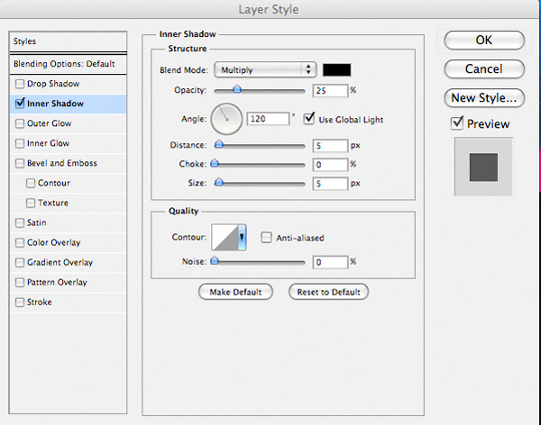Image resolution: width=541 pixels, height=425 pixels.
Task: Toggle the Preview checkbox
Action: pos(457,123)
